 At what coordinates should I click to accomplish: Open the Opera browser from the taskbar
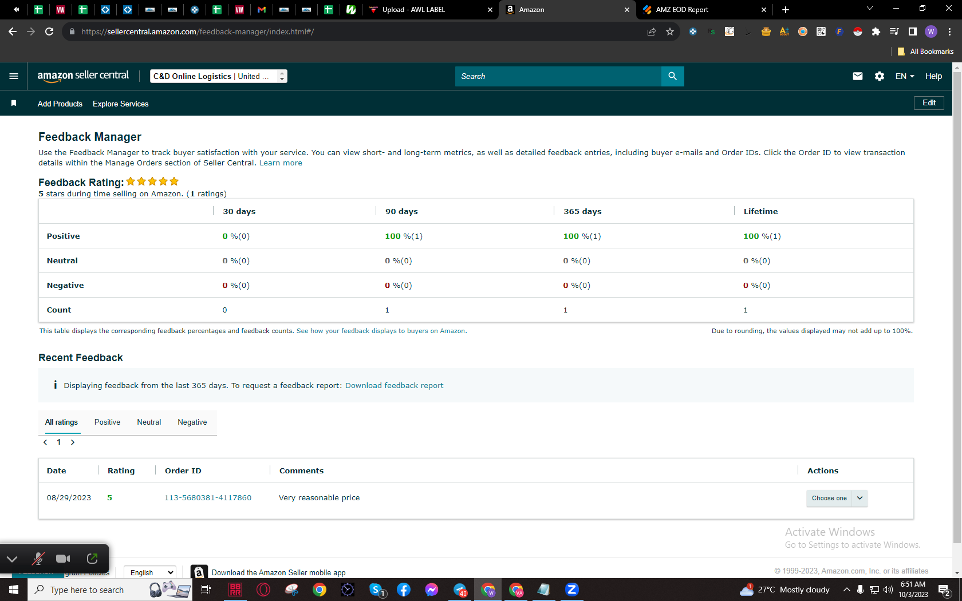point(263,590)
